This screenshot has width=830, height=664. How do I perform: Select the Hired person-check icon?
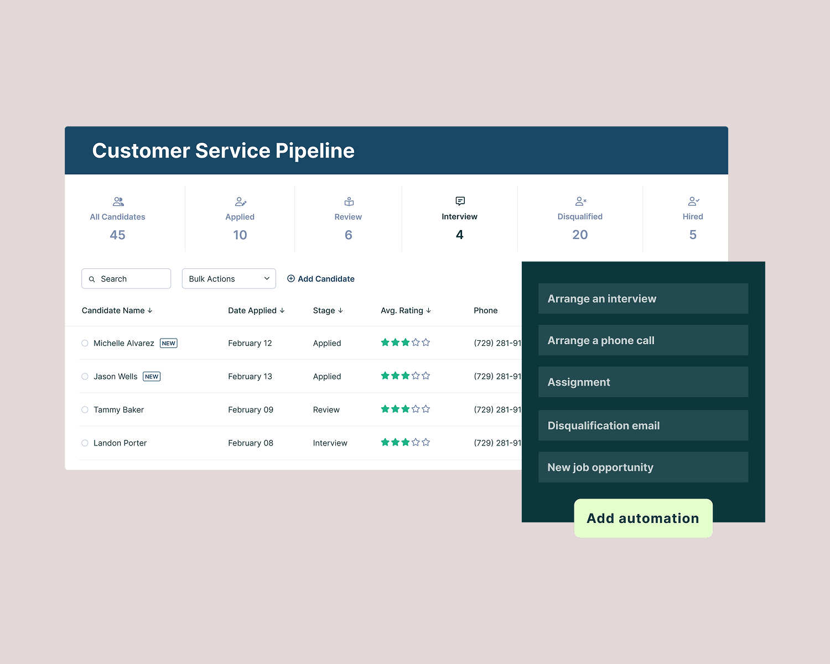693,201
